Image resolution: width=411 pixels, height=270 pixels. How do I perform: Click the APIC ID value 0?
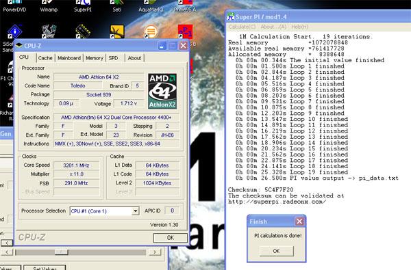click(x=172, y=211)
